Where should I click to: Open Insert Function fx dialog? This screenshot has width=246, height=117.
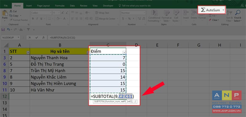pyautogui.click(x=44, y=38)
